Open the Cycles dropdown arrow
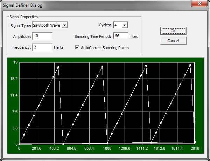The width and height of the screenshot is (210, 161). point(125,25)
